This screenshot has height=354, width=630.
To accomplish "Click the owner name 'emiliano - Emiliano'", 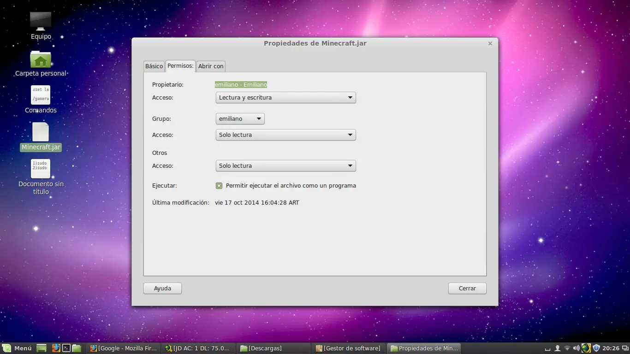I will 241,85.
